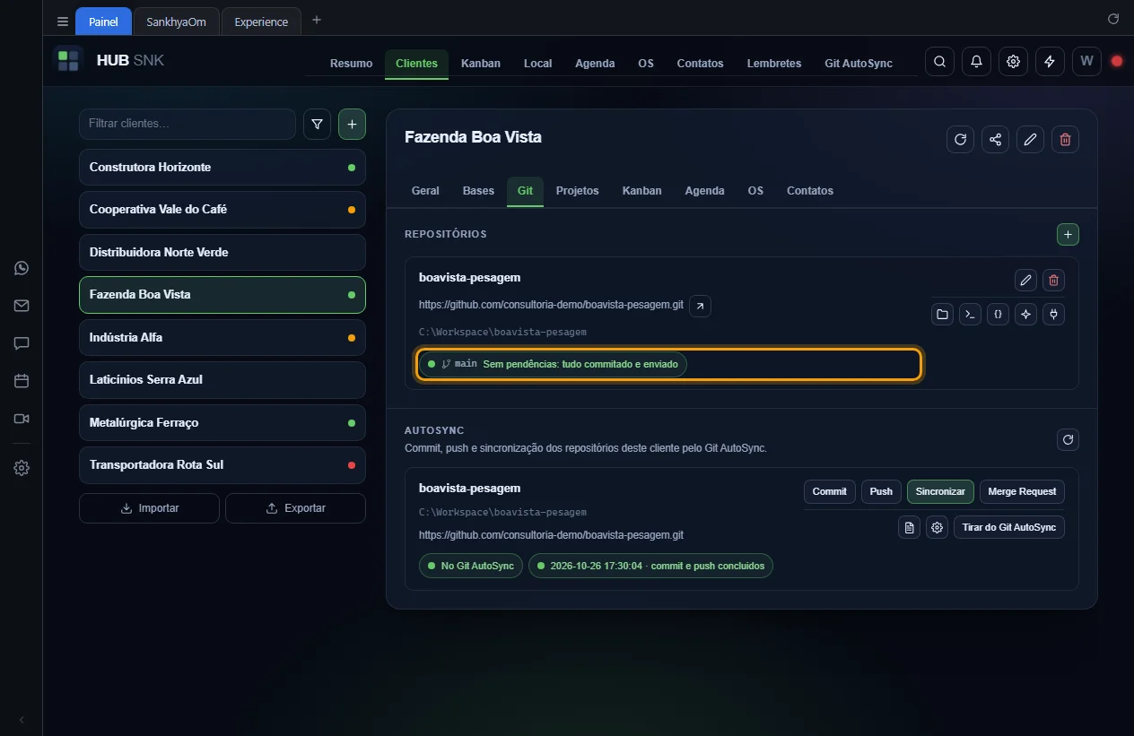The image size is (1134, 736).
Task: Open the repository URL external link icon
Action: (x=701, y=306)
